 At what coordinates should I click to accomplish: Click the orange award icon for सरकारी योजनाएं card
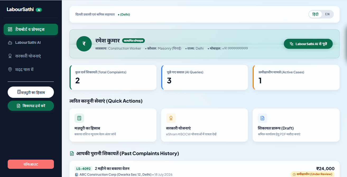click(x=171, y=118)
